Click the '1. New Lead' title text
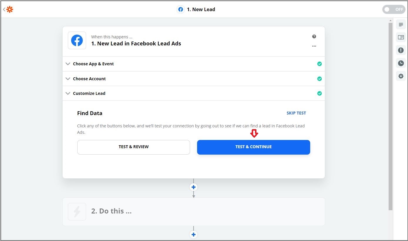Screen dimensions: 408x241 pos(201,9)
